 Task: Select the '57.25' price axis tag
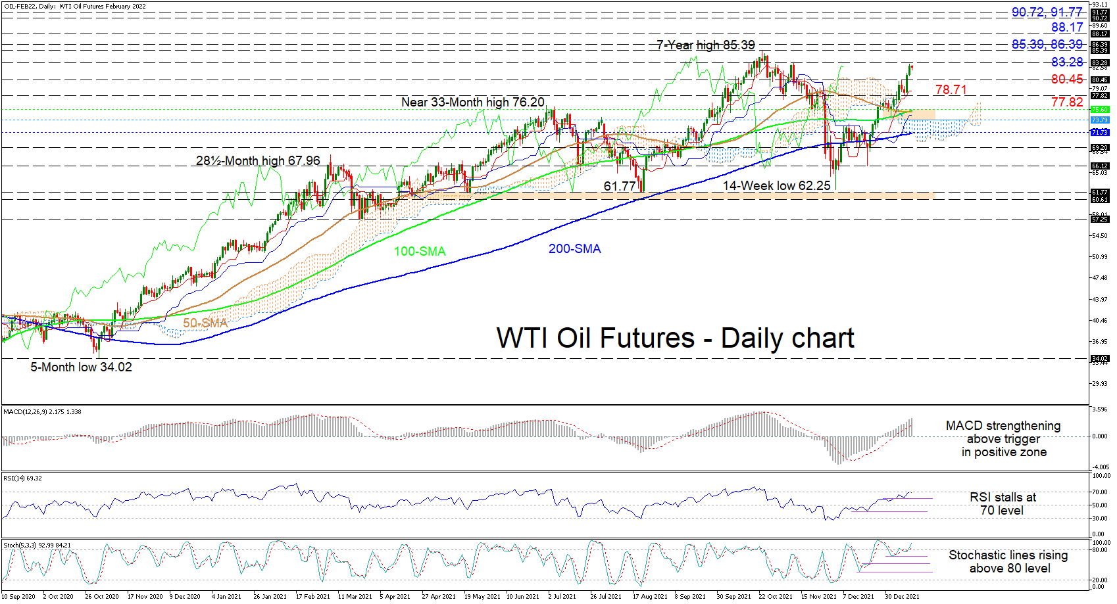[1100, 220]
